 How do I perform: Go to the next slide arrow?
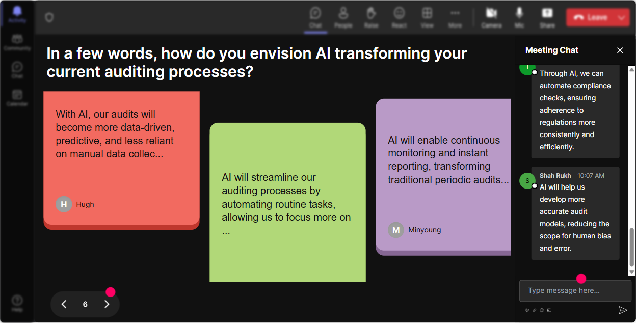coord(107,304)
